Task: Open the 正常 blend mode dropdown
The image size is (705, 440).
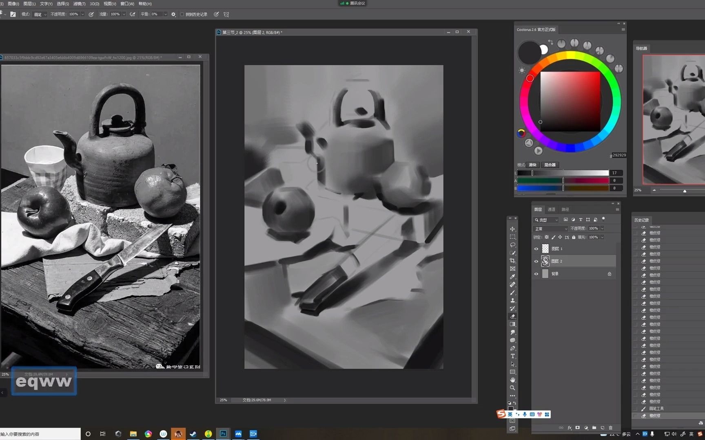Action: click(x=551, y=229)
